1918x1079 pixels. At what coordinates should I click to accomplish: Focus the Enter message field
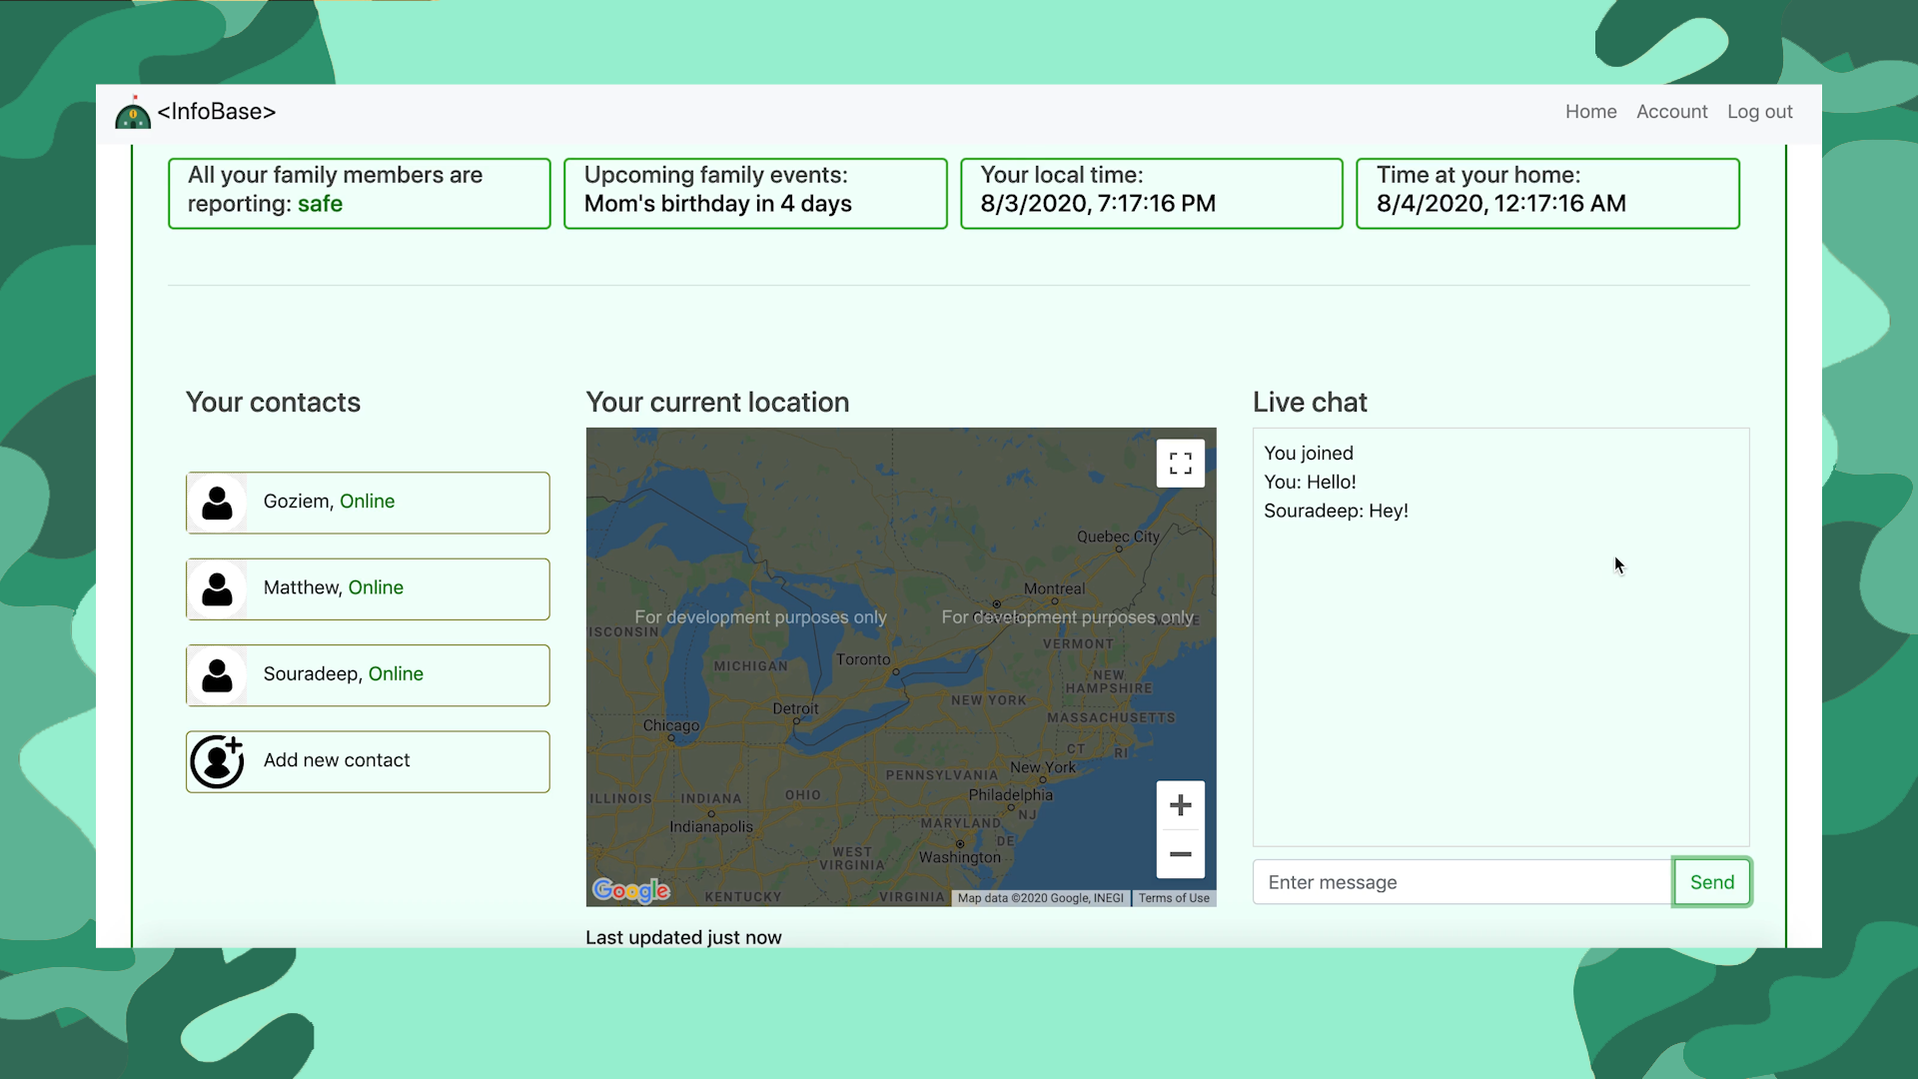pos(1461,882)
